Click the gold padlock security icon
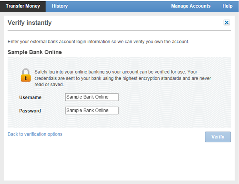239x184 pixels. click(x=25, y=75)
